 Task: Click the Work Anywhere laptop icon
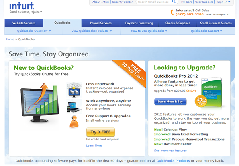(74, 106)
